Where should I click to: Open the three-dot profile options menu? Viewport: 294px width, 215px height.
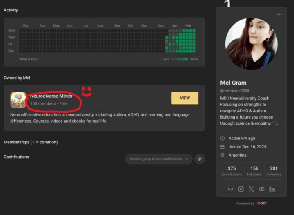point(279,14)
